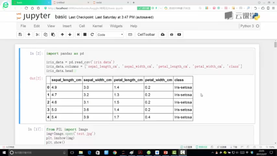Copy selected cells icon
The width and height of the screenshot is (277, 156).
click(45, 34)
